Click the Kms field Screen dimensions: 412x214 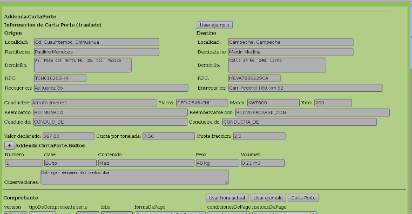[333, 103]
